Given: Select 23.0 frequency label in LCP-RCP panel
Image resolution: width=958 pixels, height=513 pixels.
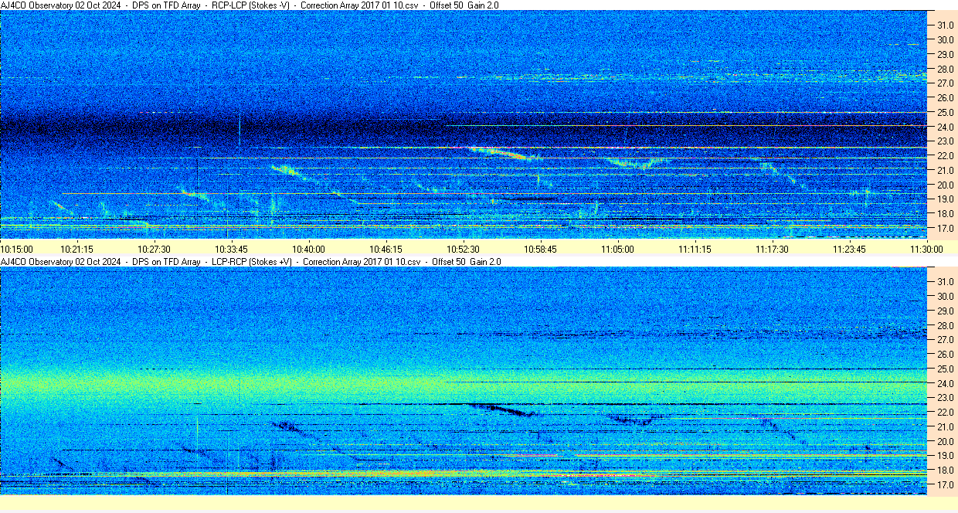Looking at the screenshot, I should point(946,397).
